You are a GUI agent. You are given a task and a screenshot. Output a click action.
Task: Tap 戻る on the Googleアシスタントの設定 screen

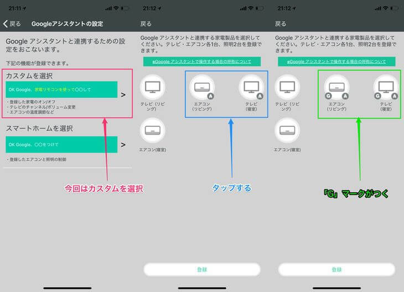point(12,24)
